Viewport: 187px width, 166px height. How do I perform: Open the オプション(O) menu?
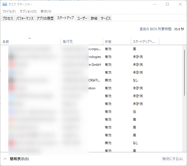[28, 11]
